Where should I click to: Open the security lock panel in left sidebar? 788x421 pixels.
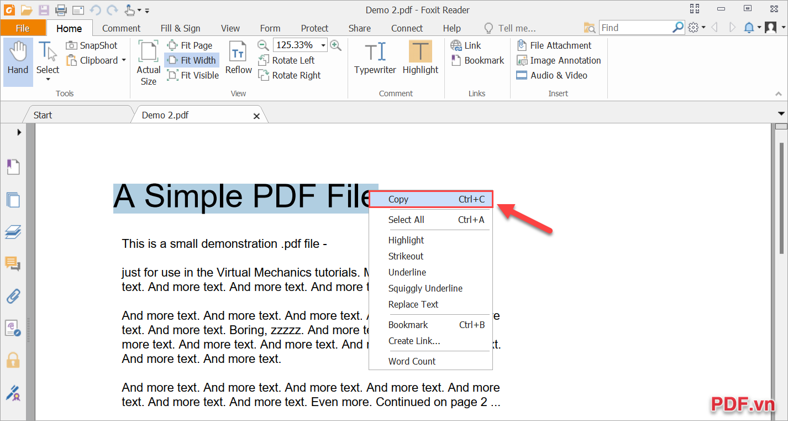(x=13, y=361)
